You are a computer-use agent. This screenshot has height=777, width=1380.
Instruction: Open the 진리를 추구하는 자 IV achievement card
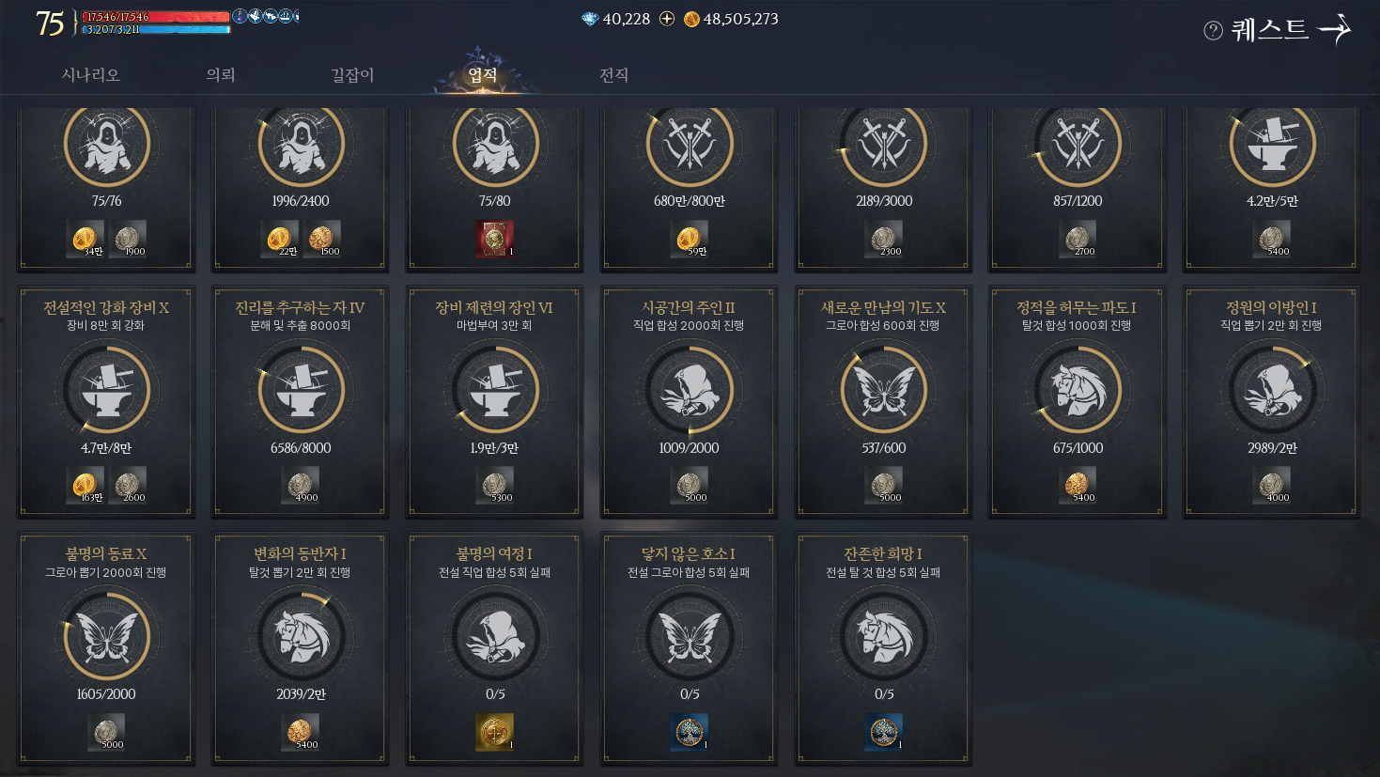[x=300, y=402]
